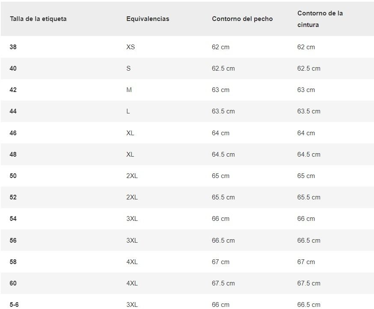Select the size 38 row label
374x309 pixels.
tap(13, 47)
